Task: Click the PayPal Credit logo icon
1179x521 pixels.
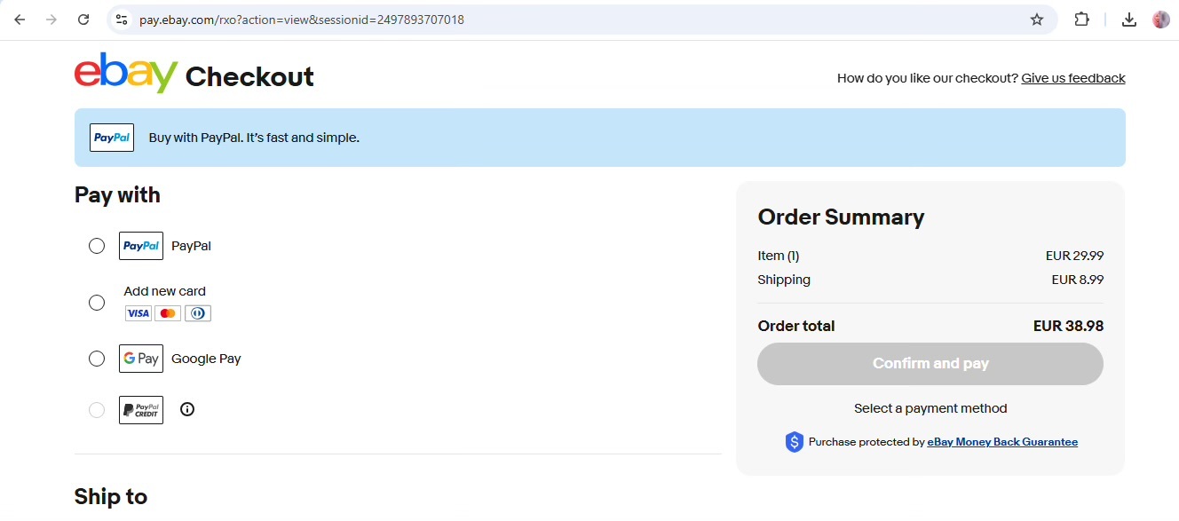Action: coord(141,410)
